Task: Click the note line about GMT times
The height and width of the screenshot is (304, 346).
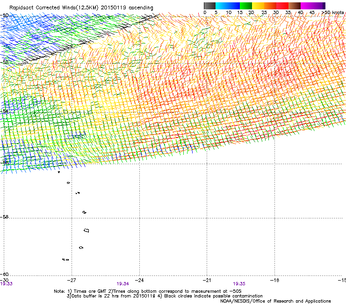Action: [x=148, y=291]
